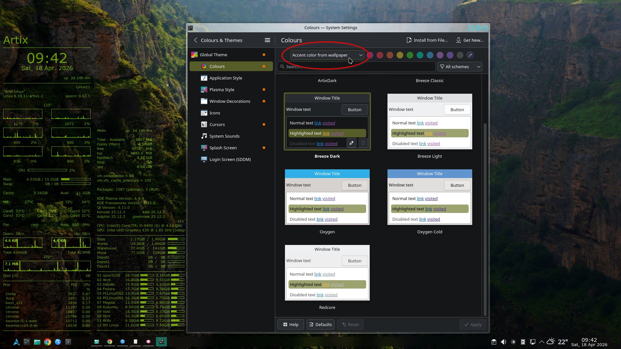Click the clipboard icon in system tray

coord(494,342)
